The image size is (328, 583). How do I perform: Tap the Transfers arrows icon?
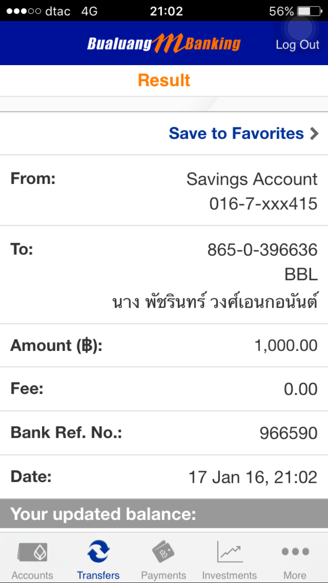click(98, 552)
